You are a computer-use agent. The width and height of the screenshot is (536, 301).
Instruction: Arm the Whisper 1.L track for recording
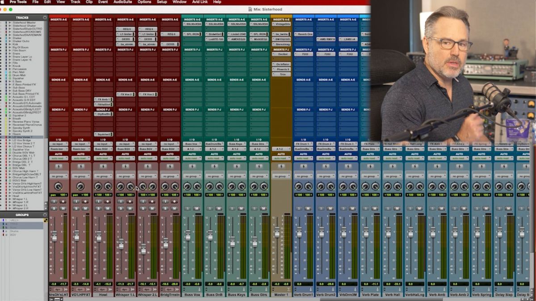click(x=131, y=201)
